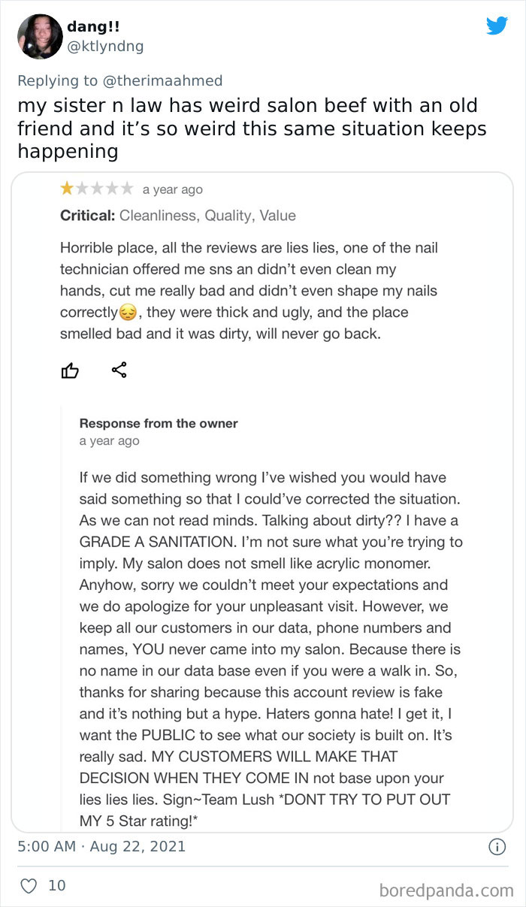Click the Twitter bird logo

point(497,26)
